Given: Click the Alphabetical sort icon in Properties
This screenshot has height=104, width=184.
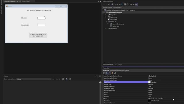Looking at the screenshot, I should coord(106,73).
